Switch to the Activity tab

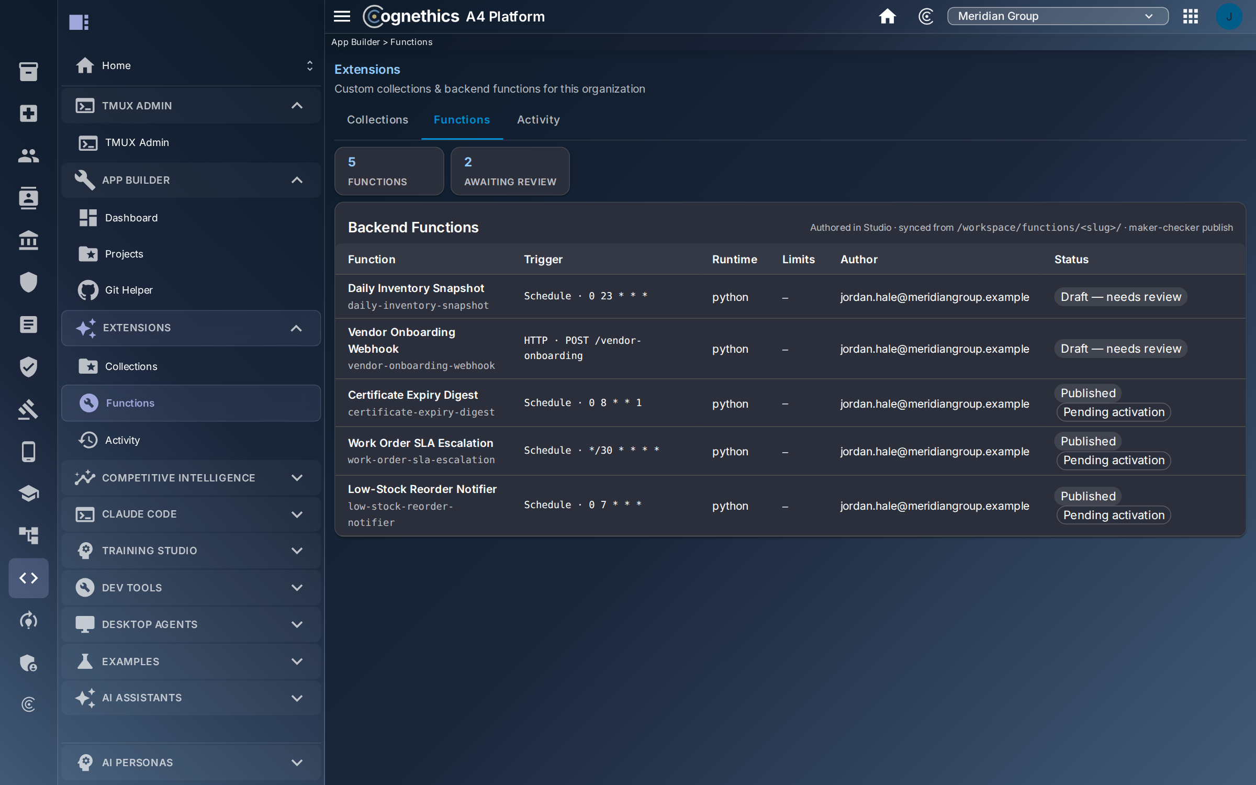[x=538, y=120]
